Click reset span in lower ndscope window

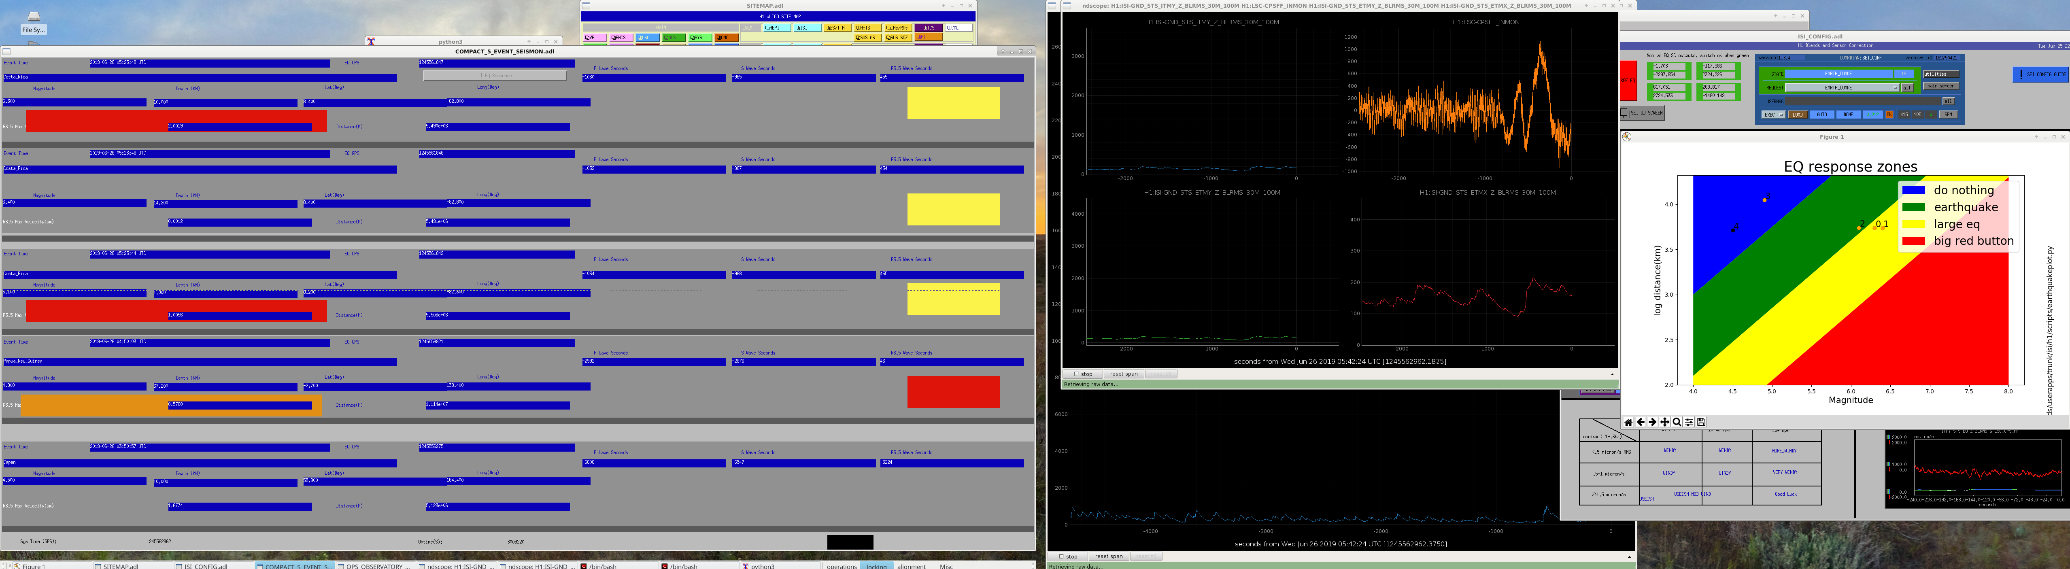point(1108,556)
